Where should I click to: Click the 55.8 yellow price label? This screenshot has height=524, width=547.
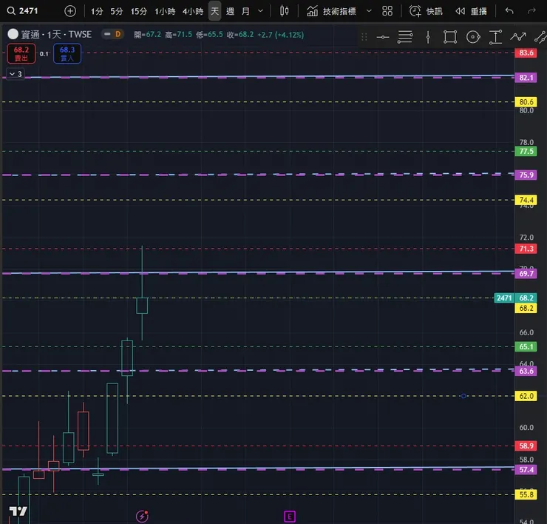(526, 494)
